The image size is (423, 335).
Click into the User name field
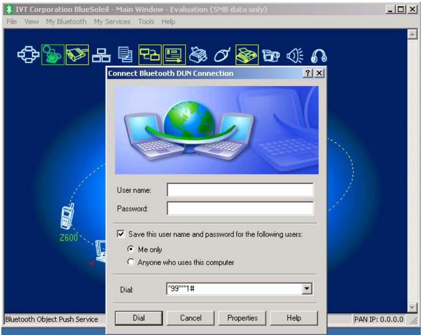click(x=240, y=190)
